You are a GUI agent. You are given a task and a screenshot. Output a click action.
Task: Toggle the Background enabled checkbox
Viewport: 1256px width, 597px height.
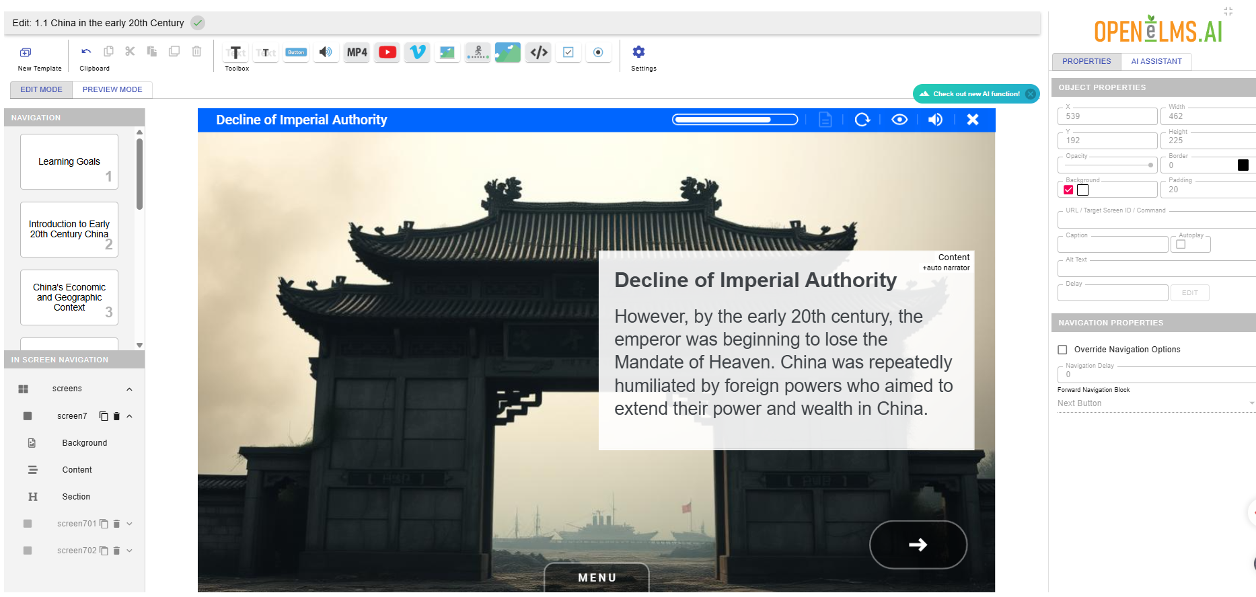(1068, 190)
